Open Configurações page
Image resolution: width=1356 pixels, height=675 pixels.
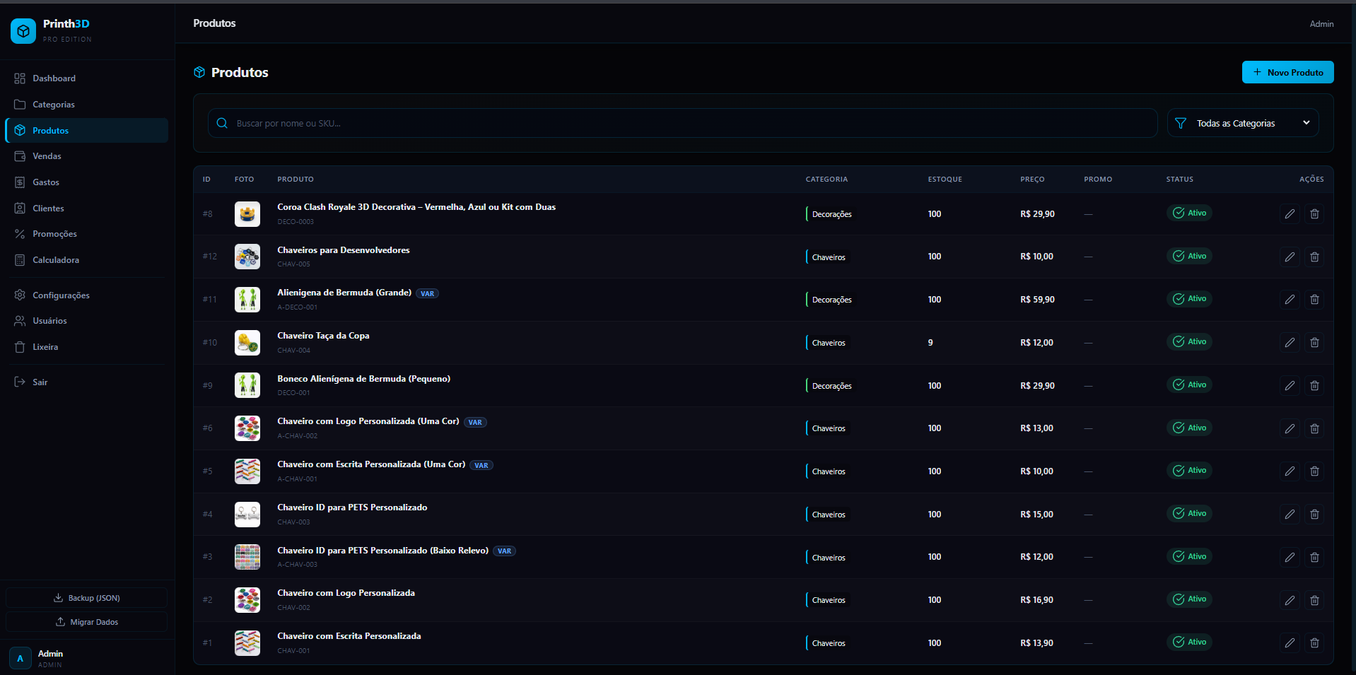coord(87,295)
